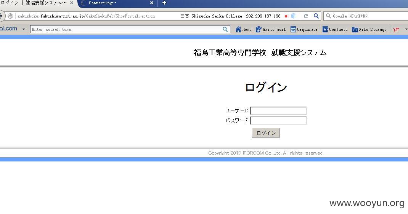Open a new tab with plus button

coord(164,3)
